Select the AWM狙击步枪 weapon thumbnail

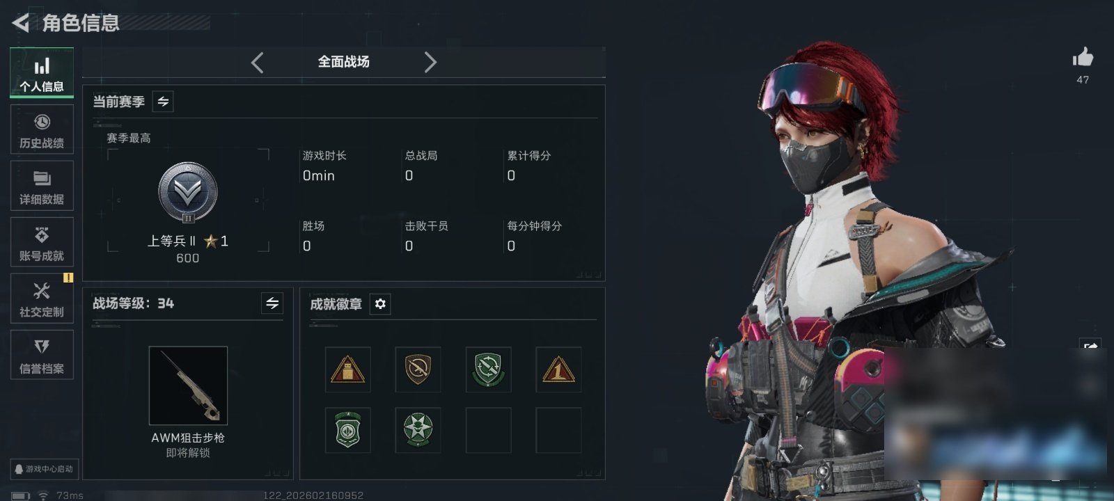click(x=188, y=385)
